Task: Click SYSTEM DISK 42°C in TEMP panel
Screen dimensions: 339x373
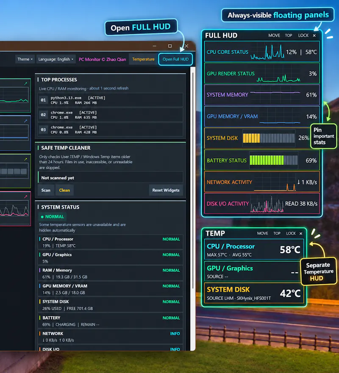Action: point(254,293)
